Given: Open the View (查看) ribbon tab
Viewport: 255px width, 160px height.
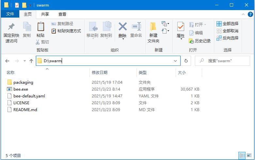Looking at the screenshot, I should (x=62, y=14).
